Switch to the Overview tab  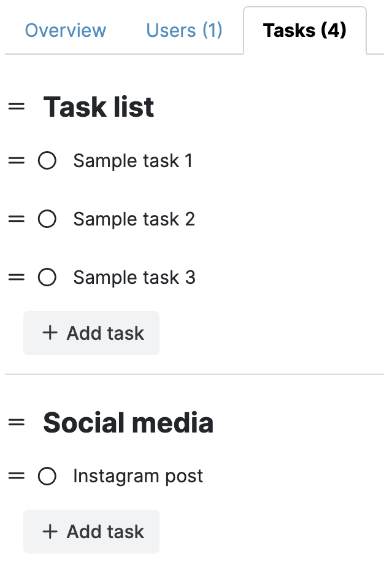[x=66, y=30]
